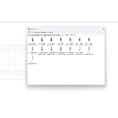Click the application icon in the dialog title bar
118x118 pixels.
[29, 29]
